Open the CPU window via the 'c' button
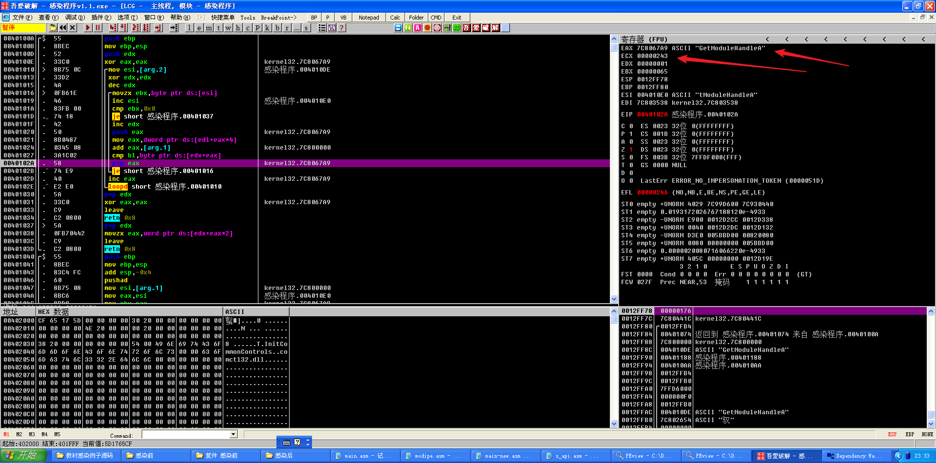This screenshot has height=463, width=936. tap(248, 28)
